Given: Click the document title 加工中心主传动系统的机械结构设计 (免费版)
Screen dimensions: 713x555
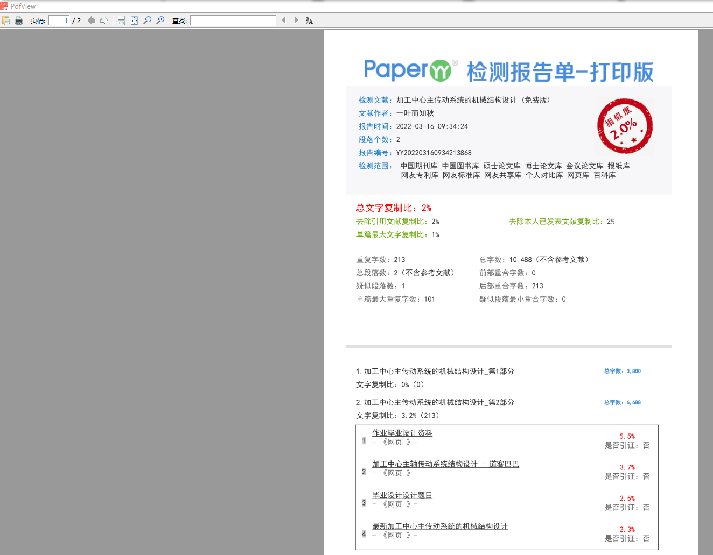Looking at the screenshot, I should [473, 100].
